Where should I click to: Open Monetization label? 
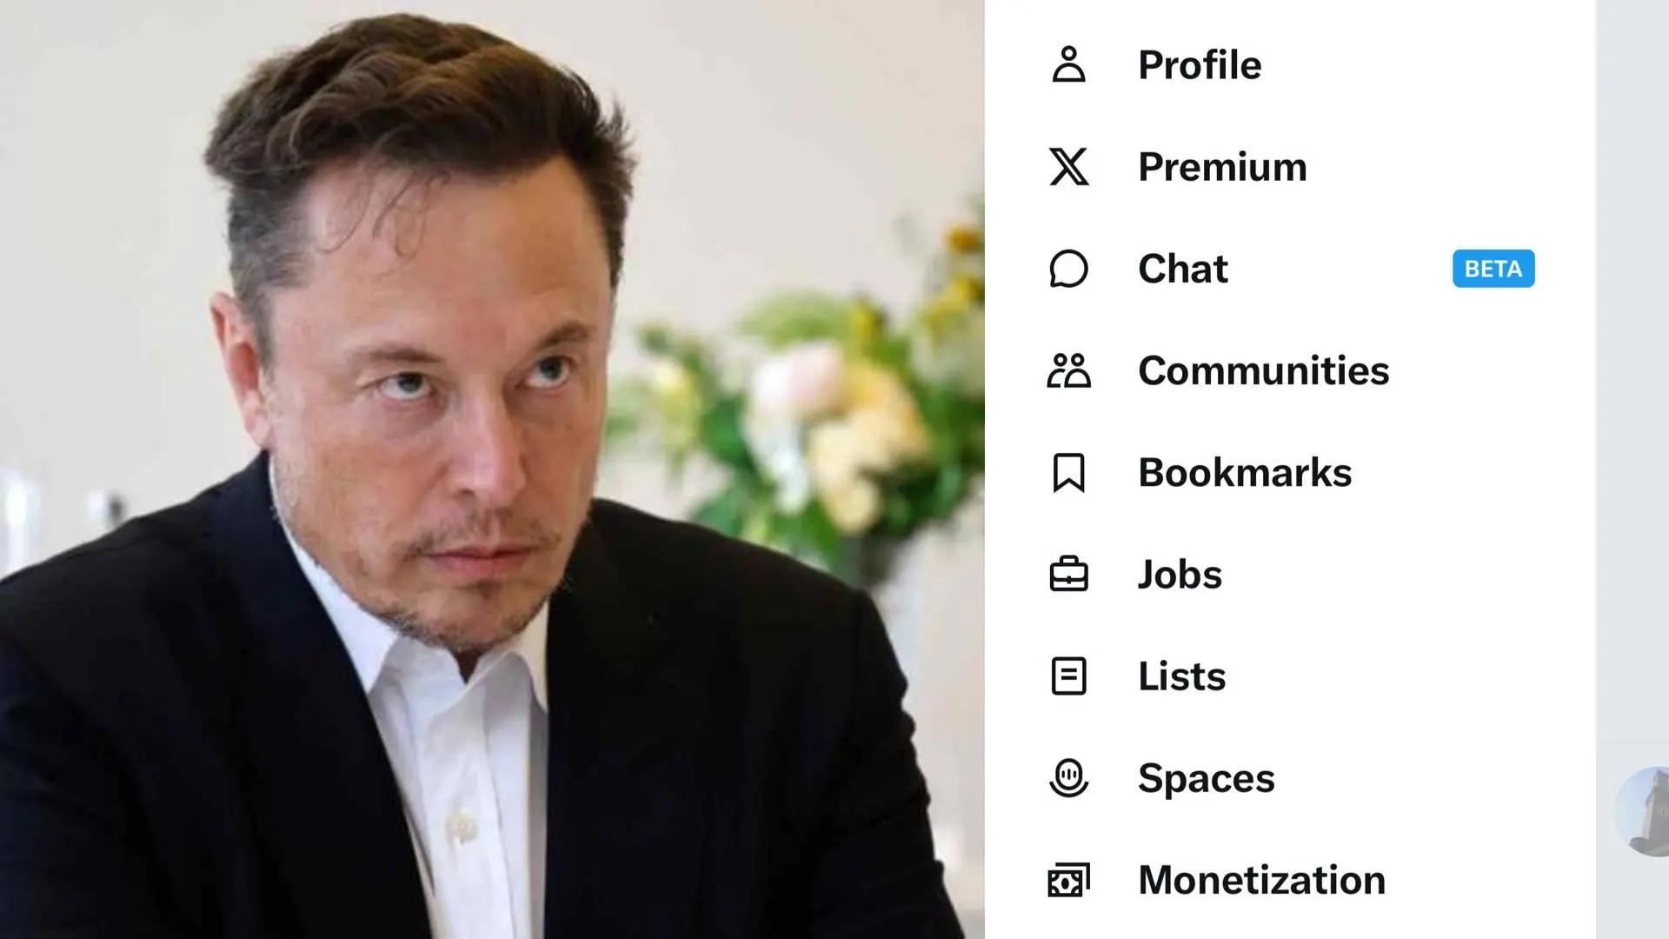1261,880
